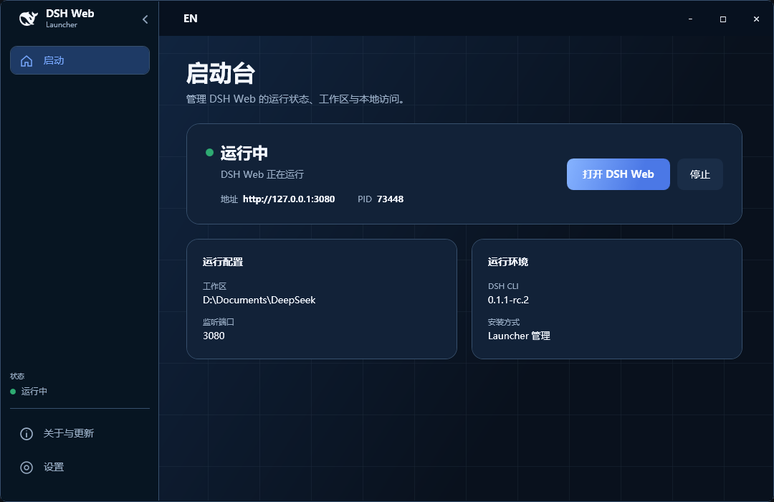774x502 pixels.
Task: Click the green status dot beside 运行中 heading
Action: click(x=209, y=153)
